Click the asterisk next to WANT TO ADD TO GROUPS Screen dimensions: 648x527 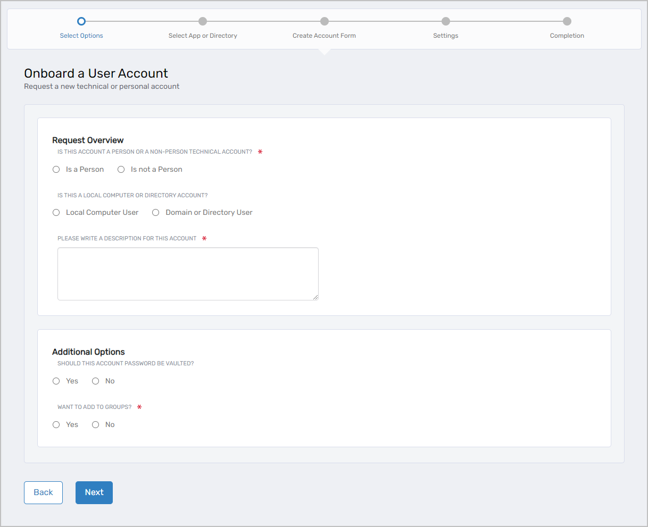point(139,407)
